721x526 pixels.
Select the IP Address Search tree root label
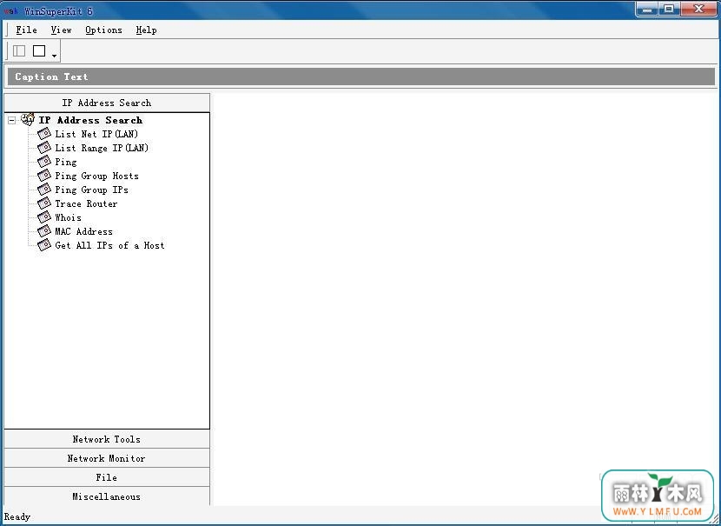coord(90,120)
